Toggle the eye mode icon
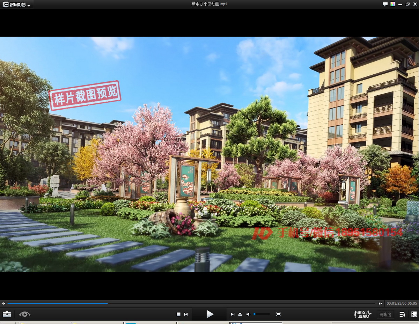Screen dimensions: 419x324 pos(24,314)
